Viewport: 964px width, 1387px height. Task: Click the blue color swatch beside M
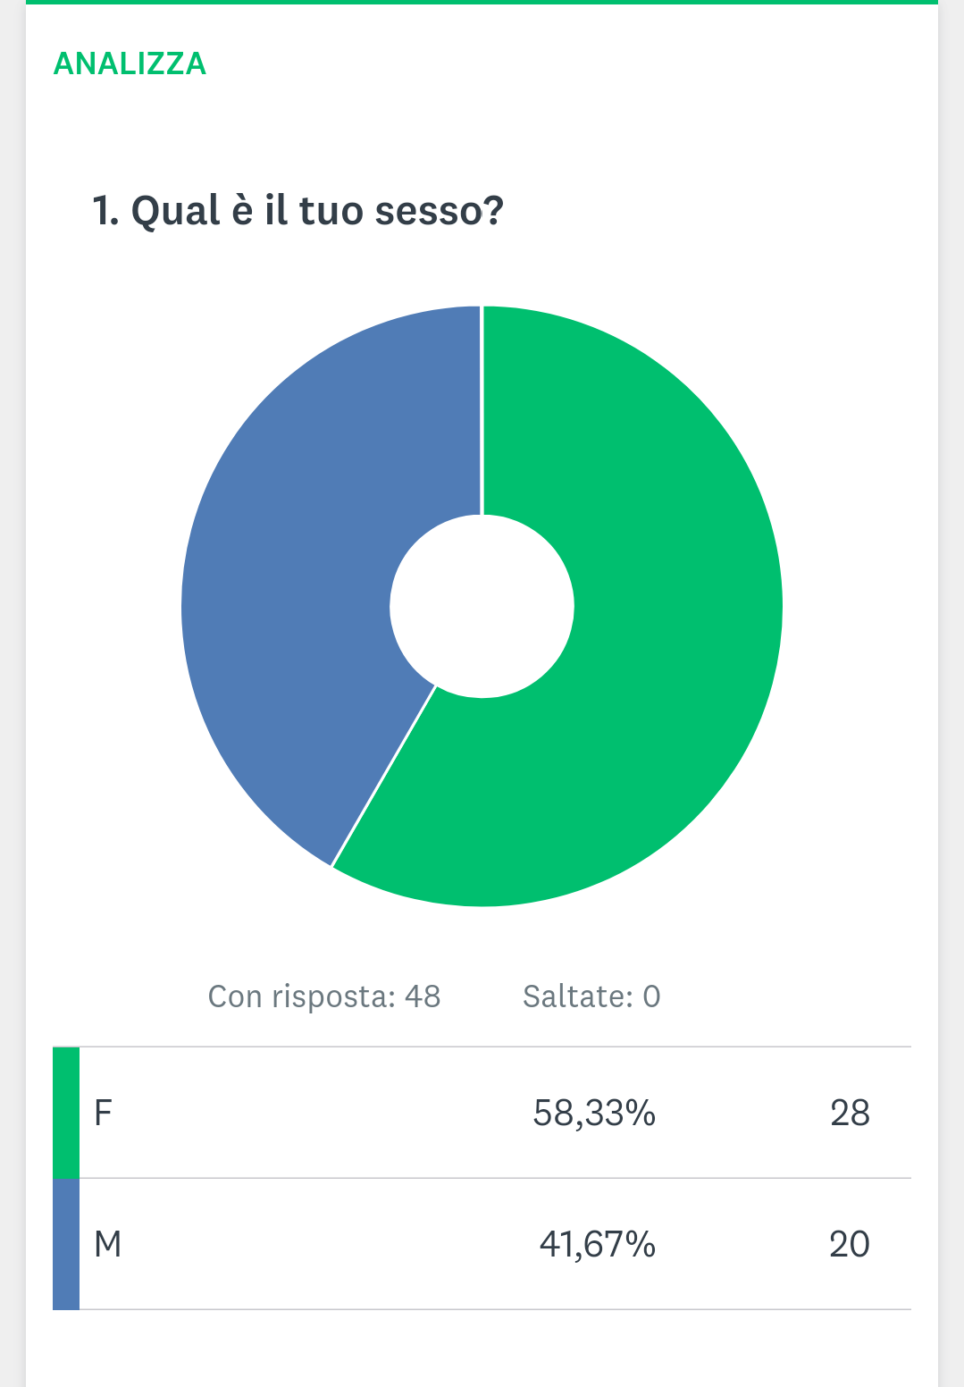tap(66, 1244)
